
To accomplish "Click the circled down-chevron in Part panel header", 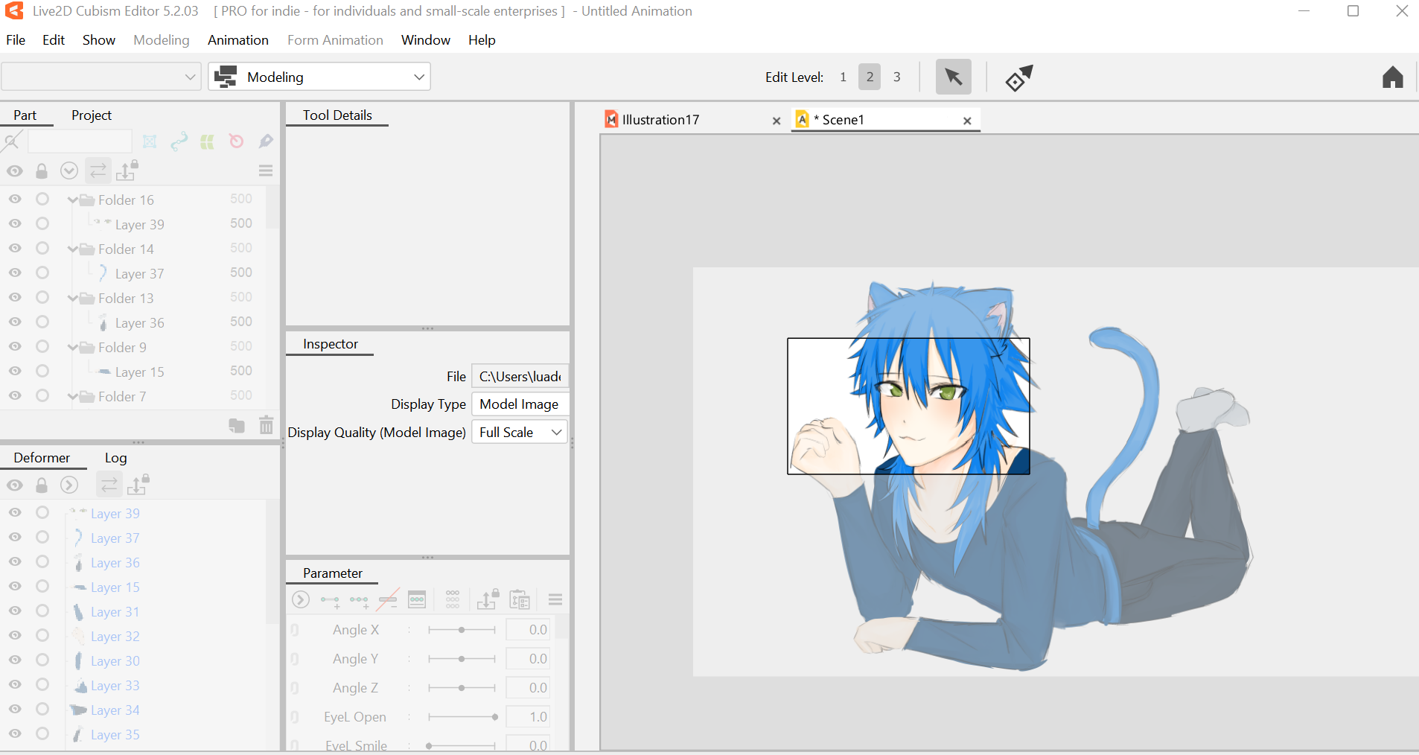I will (69, 171).
